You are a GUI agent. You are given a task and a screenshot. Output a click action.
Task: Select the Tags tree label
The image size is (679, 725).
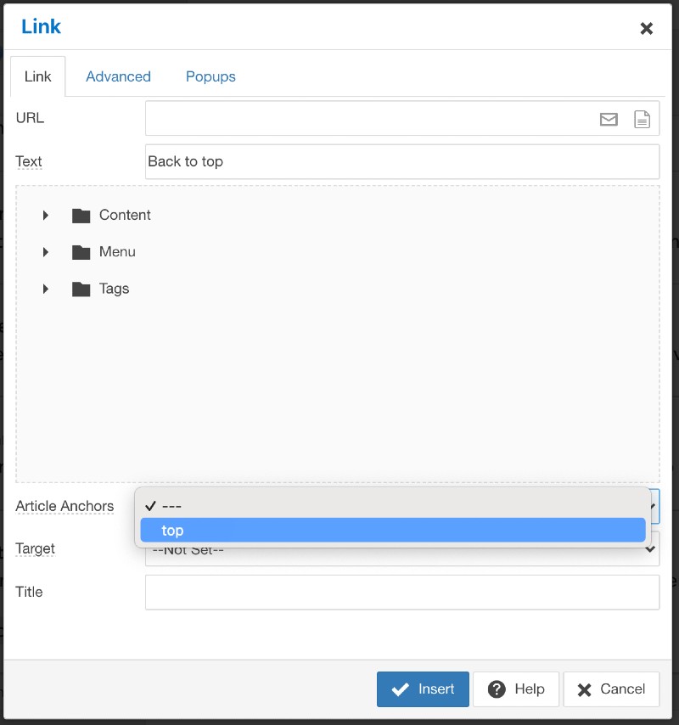tap(115, 289)
